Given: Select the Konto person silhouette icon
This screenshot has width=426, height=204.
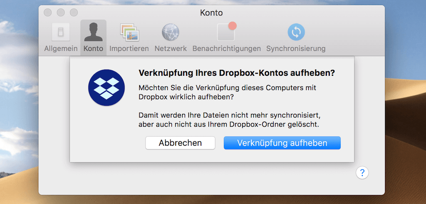Looking at the screenshot, I should 94,32.
